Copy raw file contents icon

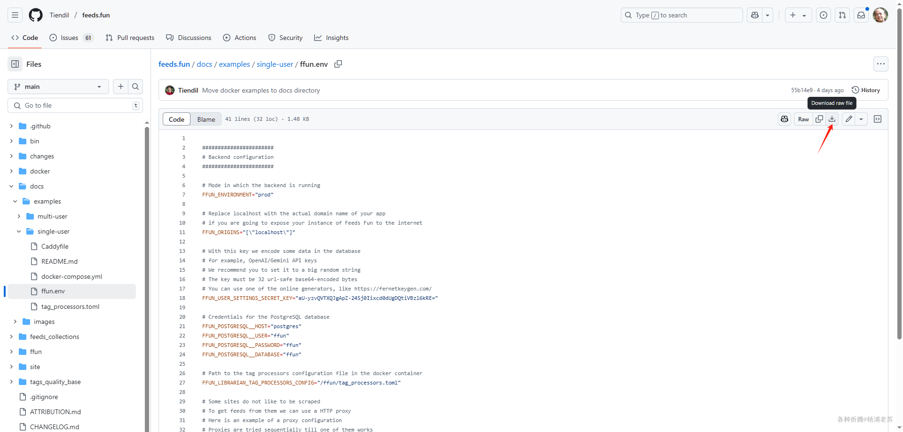tap(819, 119)
